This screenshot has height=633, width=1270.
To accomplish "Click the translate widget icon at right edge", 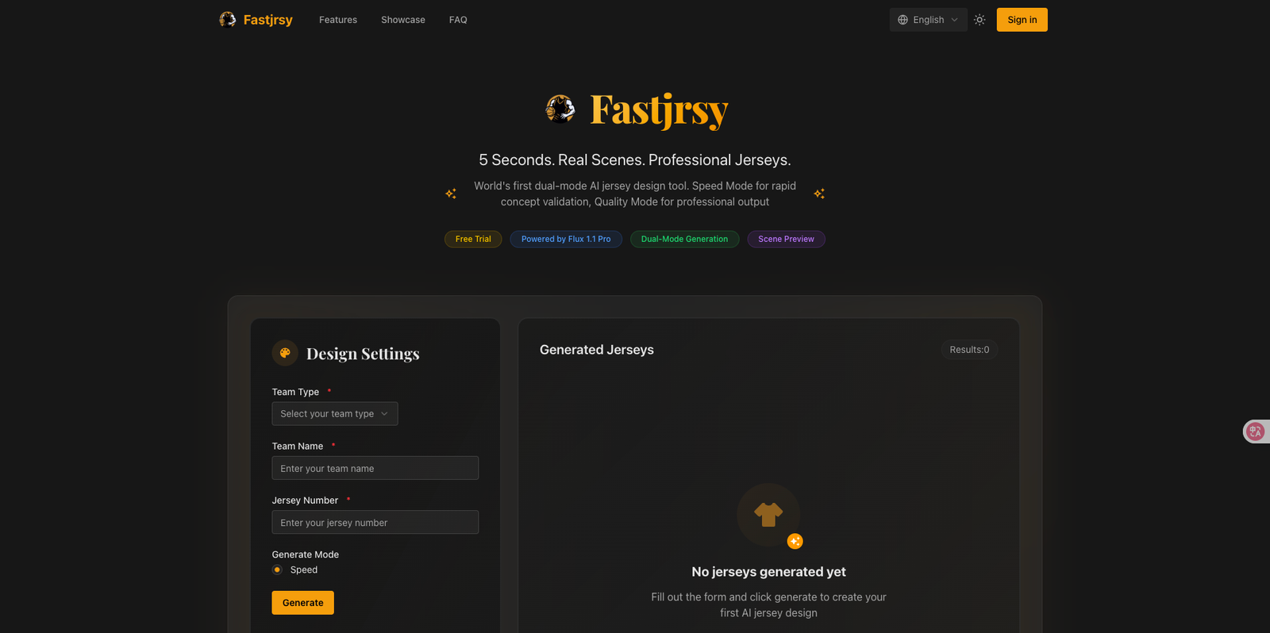I will click(x=1255, y=432).
